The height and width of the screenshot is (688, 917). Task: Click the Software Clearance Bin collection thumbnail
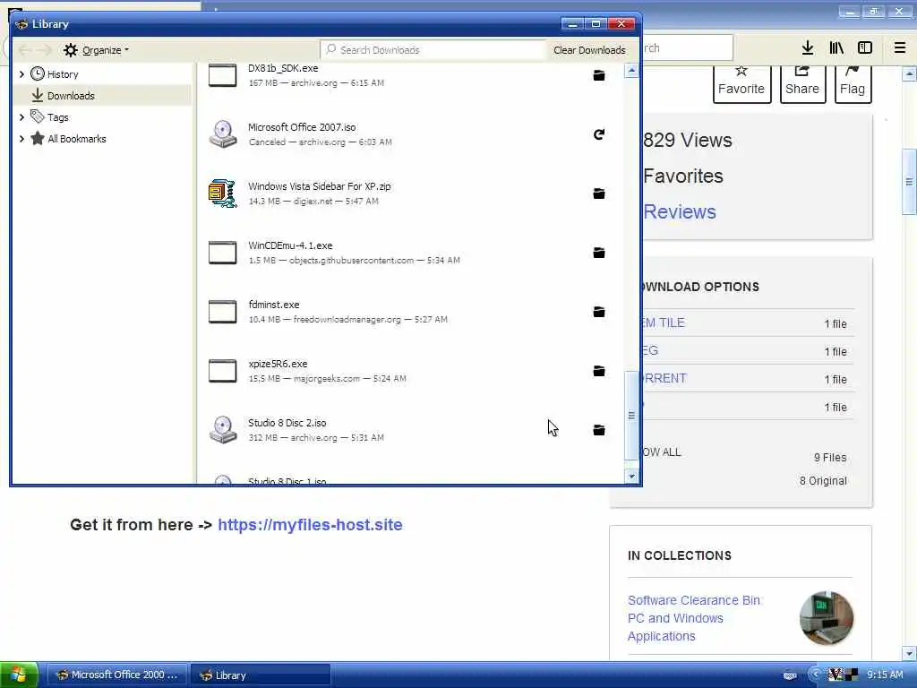coord(827,618)
